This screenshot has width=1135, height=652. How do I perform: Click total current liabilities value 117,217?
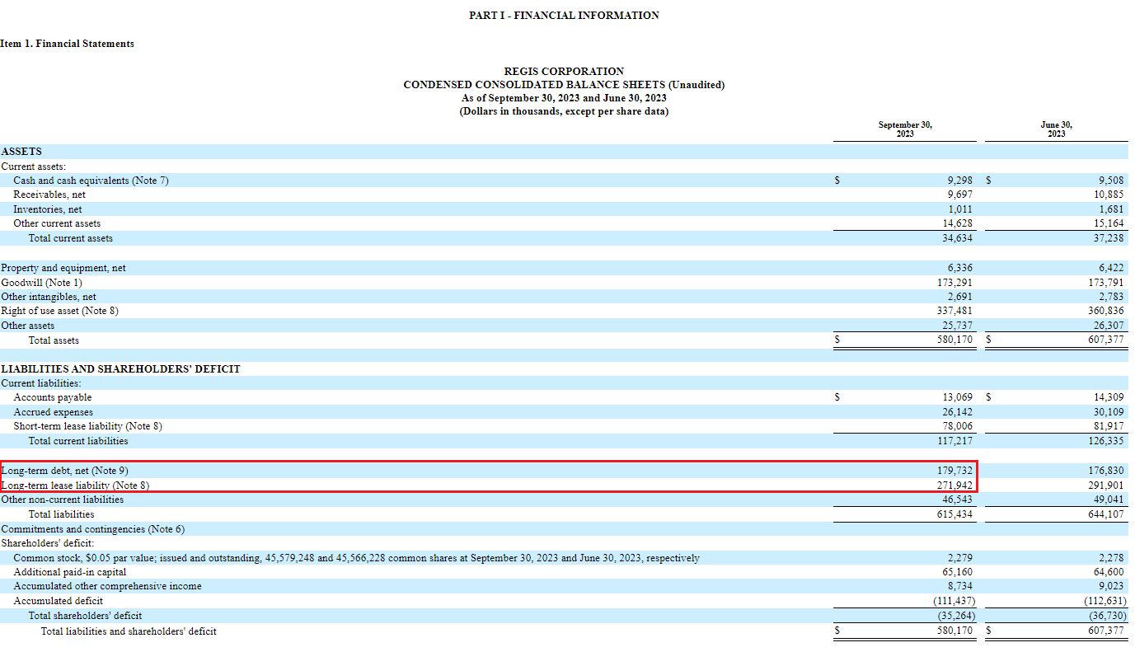click(x=954, y=441)
